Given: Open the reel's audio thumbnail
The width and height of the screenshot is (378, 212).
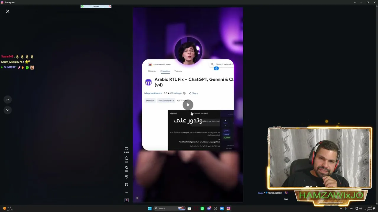Looking at the screenshot, I should click(x=126, y=200).
